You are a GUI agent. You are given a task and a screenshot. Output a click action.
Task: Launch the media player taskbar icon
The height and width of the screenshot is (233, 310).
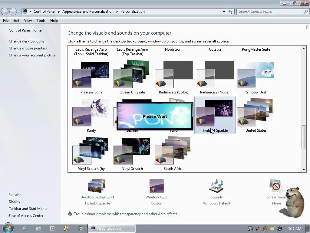[52, 228]
